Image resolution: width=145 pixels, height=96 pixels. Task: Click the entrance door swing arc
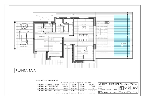[68, 42]
